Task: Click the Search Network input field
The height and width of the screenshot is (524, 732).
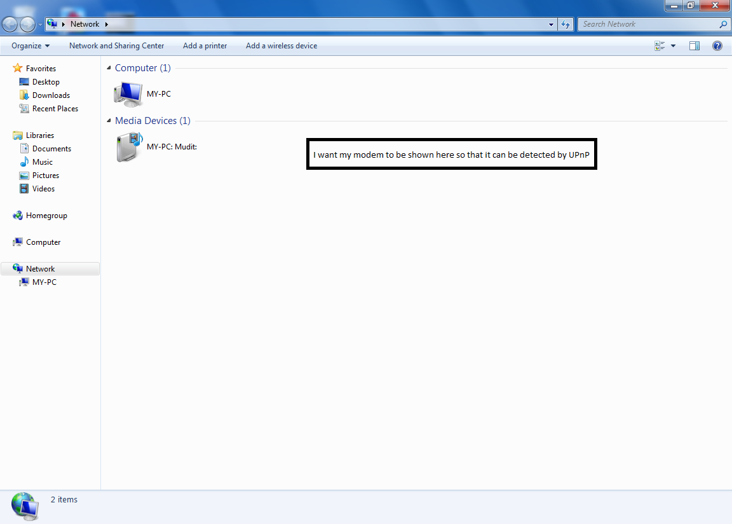Action: (648, 24)
